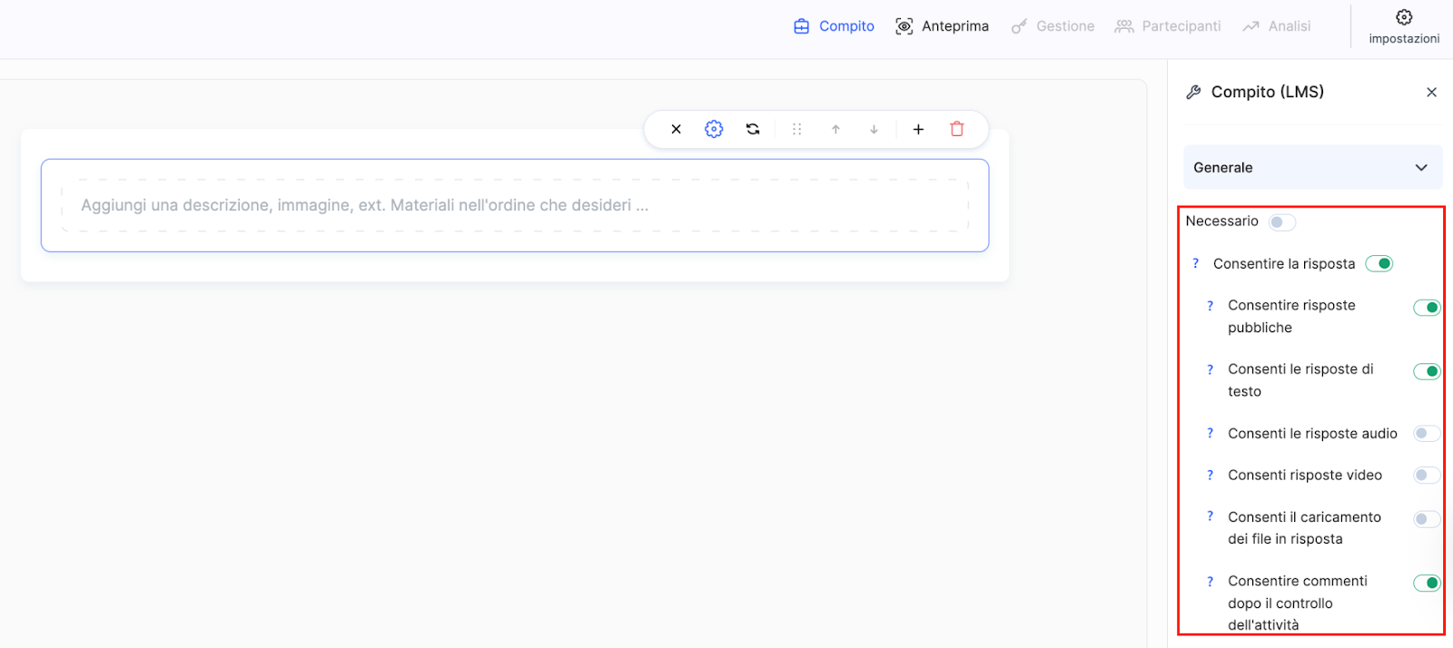Viewport: 1453px width, 648px height.
Task: Click the X icon in block toolbar
Action: (676, 129)
